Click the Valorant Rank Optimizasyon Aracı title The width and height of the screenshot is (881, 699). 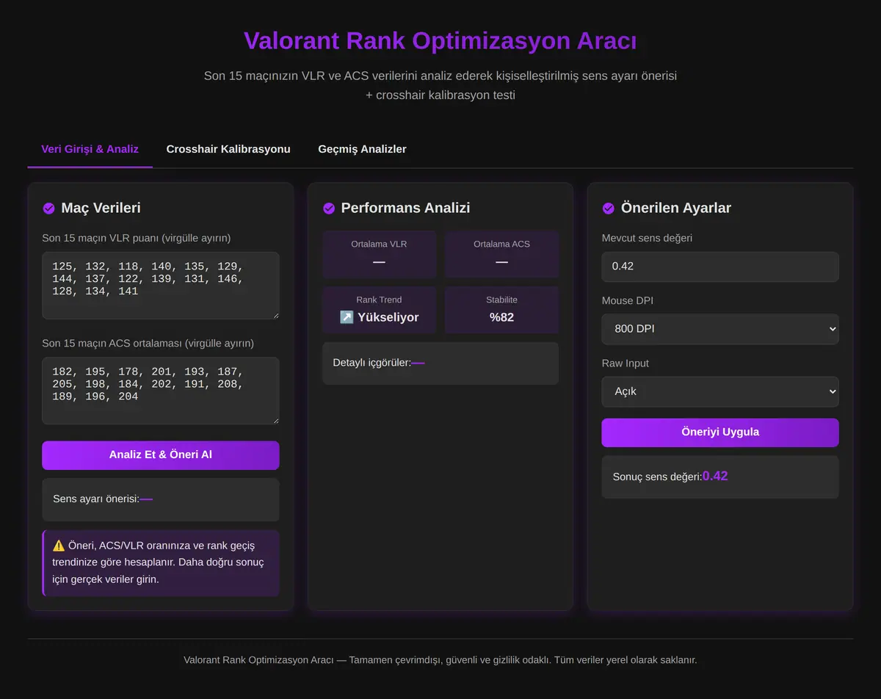(x=440, y=40)
